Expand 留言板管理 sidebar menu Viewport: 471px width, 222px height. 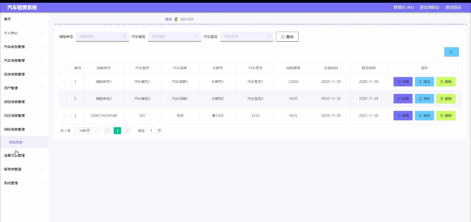[24, 169]
